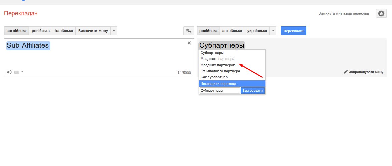
Task: Click the blue Перекласти button
Action: coord(293,31)
